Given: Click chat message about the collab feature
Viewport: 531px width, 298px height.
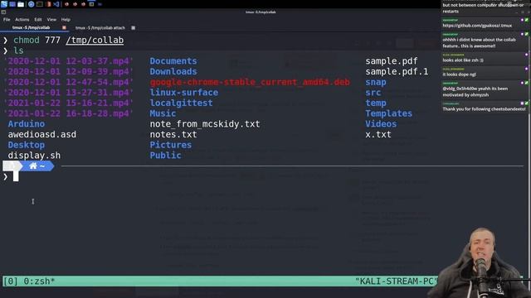Looking at the screenshot, I should [480, 42].
